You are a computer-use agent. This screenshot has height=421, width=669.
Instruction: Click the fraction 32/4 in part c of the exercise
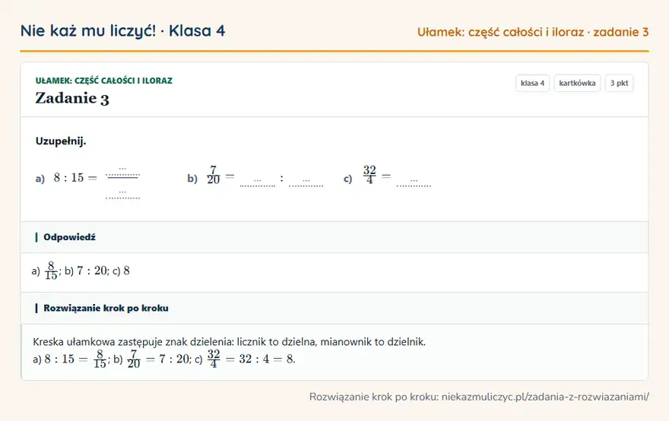[369, 175]
